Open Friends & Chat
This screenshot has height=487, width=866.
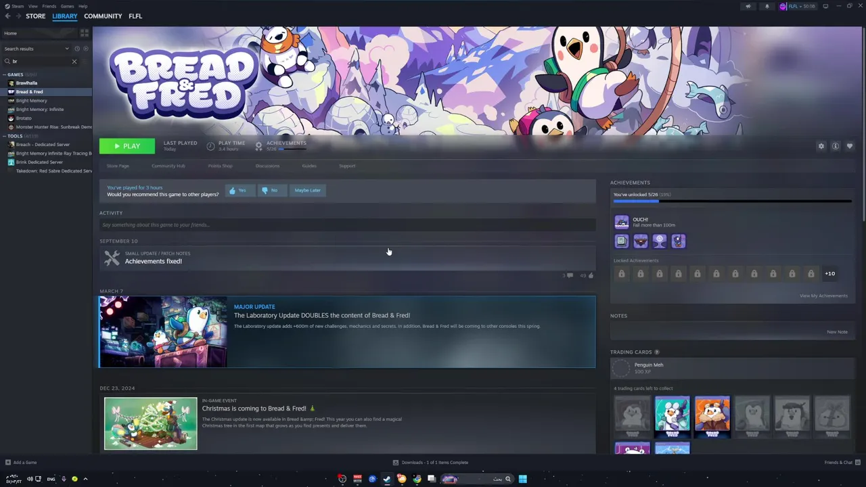[841, 463]
